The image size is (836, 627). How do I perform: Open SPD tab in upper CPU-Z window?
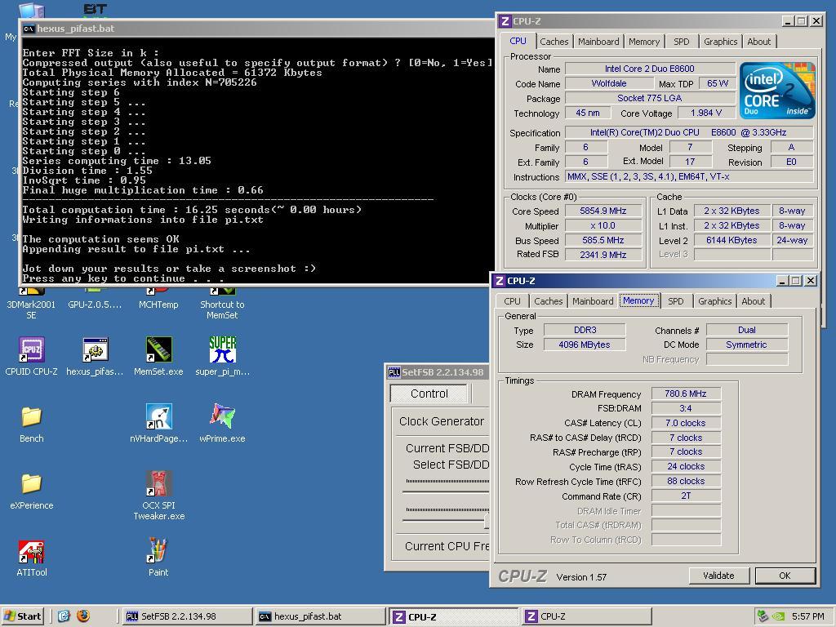click(x=681, y=42)
